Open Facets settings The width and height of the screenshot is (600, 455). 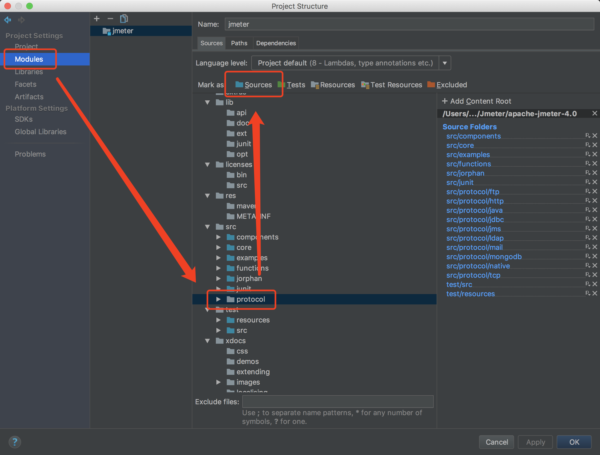pyautogui.click(x=25, y=84)
